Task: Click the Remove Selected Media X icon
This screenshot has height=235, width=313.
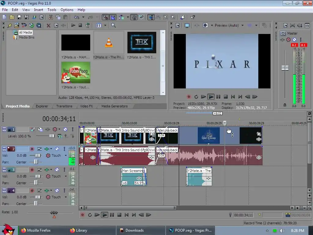Action: [x=49, y=25]
